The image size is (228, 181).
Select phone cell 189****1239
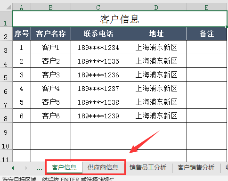coord(98,115)
